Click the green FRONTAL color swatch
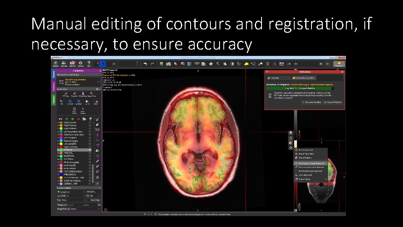Screen dimensions: 403x227 point(61,150)
